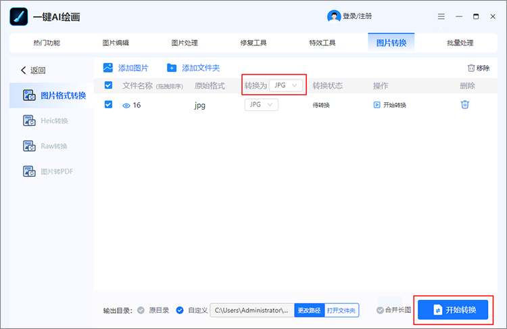Image resolution: width=507 pixels, height=329 pixels.
Task: Click the blue 开始转换 button
Action: click(x=453, y=310)
